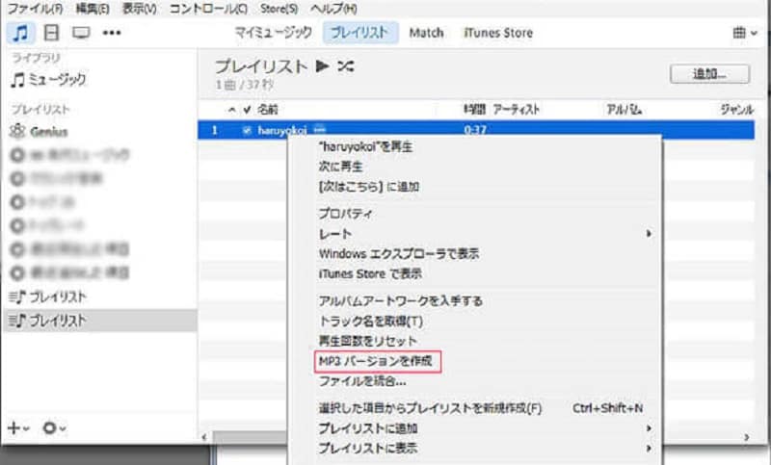The height and width of the screenshot is (465, 771).
Task: Open the gear settings dropdown
Action: (x=54, y=428)
